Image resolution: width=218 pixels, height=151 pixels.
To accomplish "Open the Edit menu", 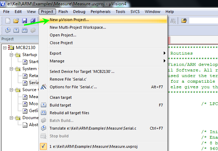I will pos(18,12).
